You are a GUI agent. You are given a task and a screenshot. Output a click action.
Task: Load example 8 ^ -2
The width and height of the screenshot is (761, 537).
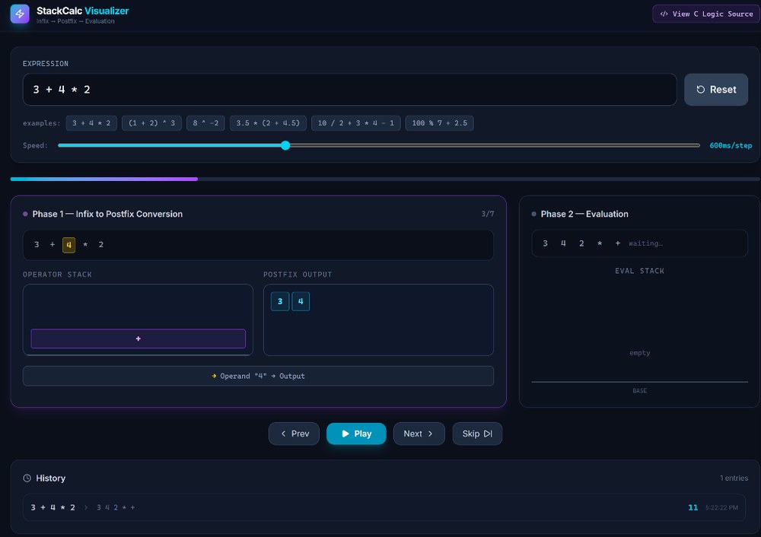205,123
